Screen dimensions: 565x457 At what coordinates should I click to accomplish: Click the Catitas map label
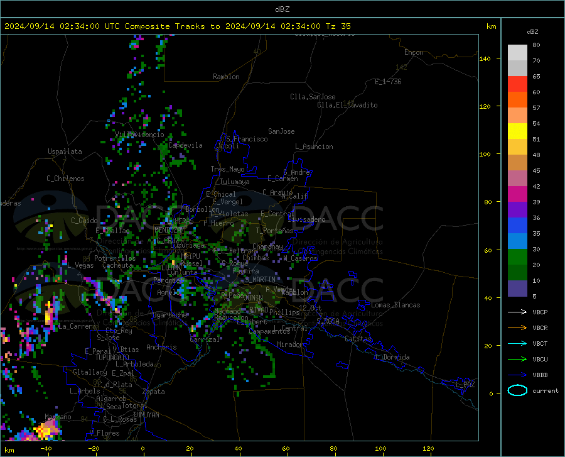[x=358, y=339]
